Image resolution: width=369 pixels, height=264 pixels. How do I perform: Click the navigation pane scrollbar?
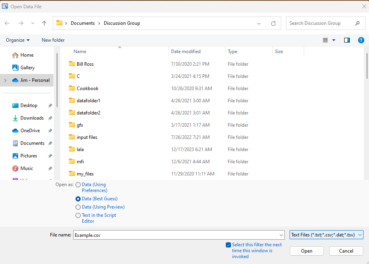click(x=57, y=80)
